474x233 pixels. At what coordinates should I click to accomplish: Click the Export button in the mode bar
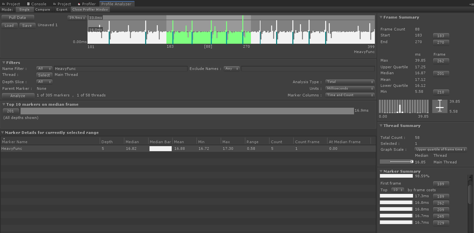[x=62, y=9]
